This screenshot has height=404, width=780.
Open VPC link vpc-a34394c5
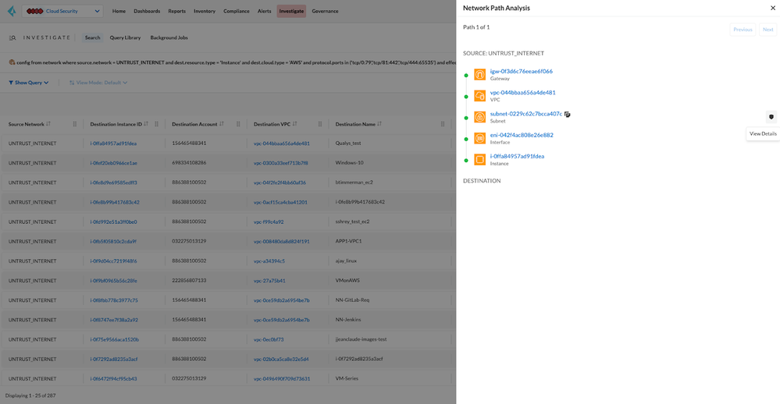click(x=269, y=261)
